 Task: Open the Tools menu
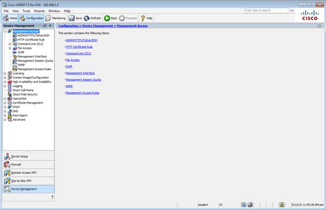[26, 11]
